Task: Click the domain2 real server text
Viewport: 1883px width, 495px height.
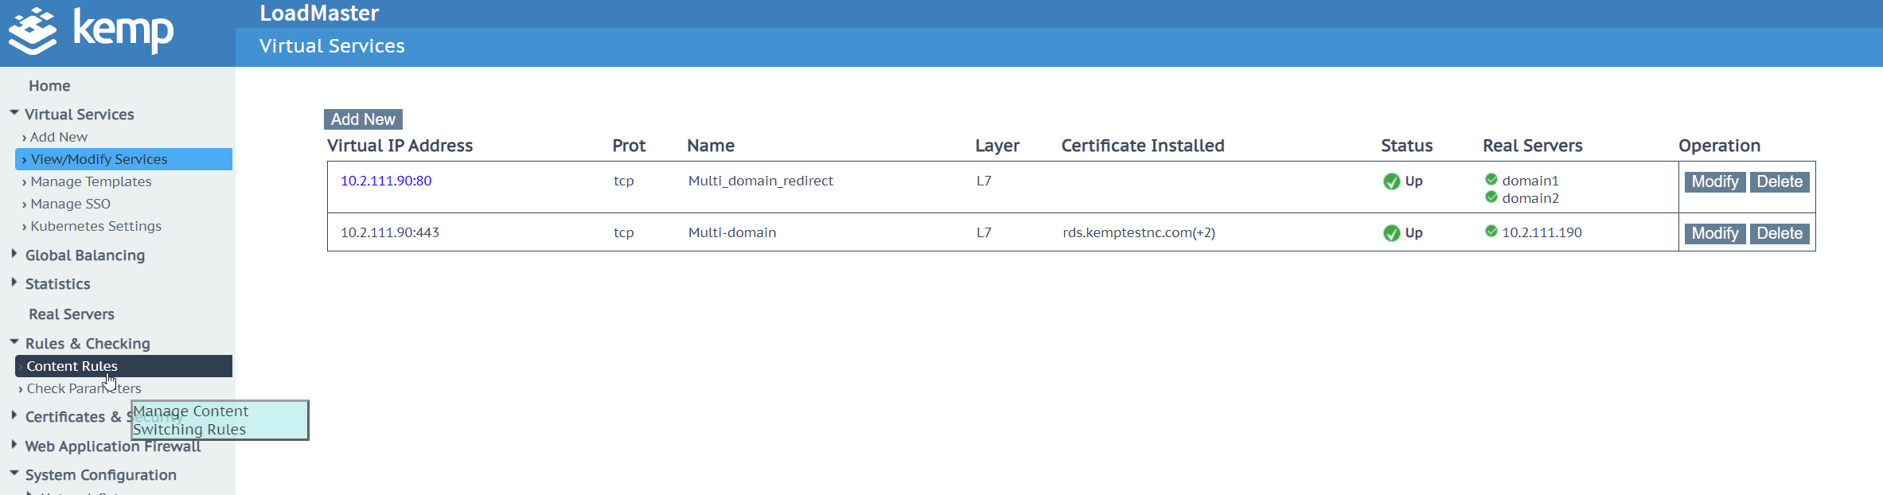Action: [1530, 198]
